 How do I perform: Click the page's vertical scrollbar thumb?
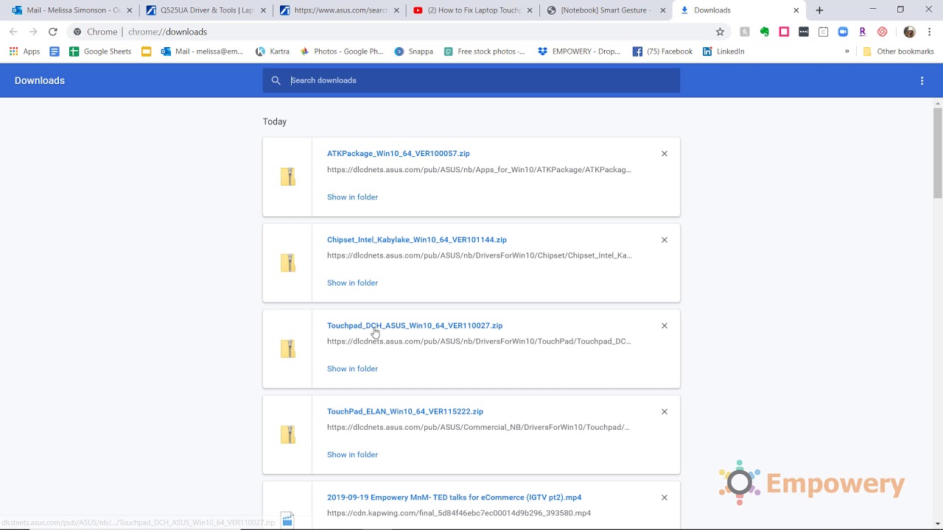pyautogui.click(x=937, y=153)
